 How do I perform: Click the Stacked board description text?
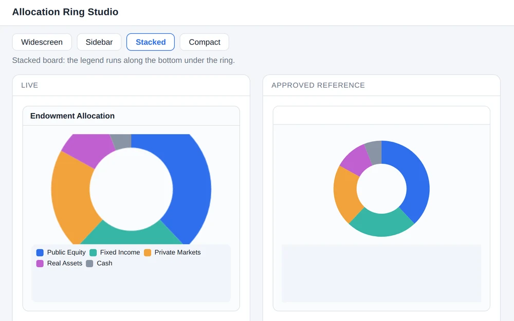click(x=123, y=60)
